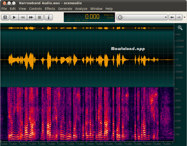The image size is (187, 146).
Task: Click the 0.400 mark on time ruler
Action: coord(13,144)
